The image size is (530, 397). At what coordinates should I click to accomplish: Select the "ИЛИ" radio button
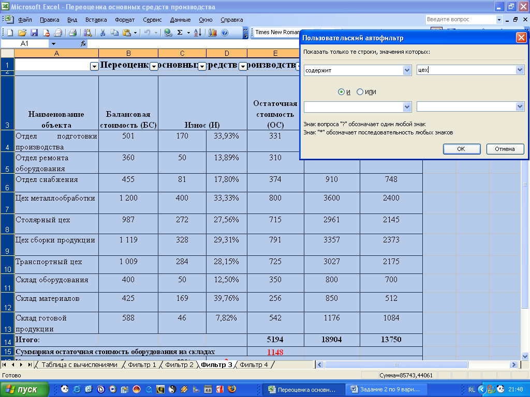[360, 92]
